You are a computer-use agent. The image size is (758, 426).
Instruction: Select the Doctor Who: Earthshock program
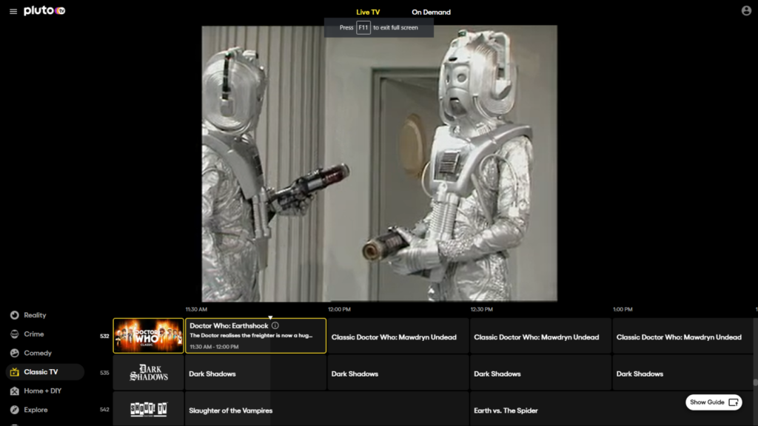255,336
